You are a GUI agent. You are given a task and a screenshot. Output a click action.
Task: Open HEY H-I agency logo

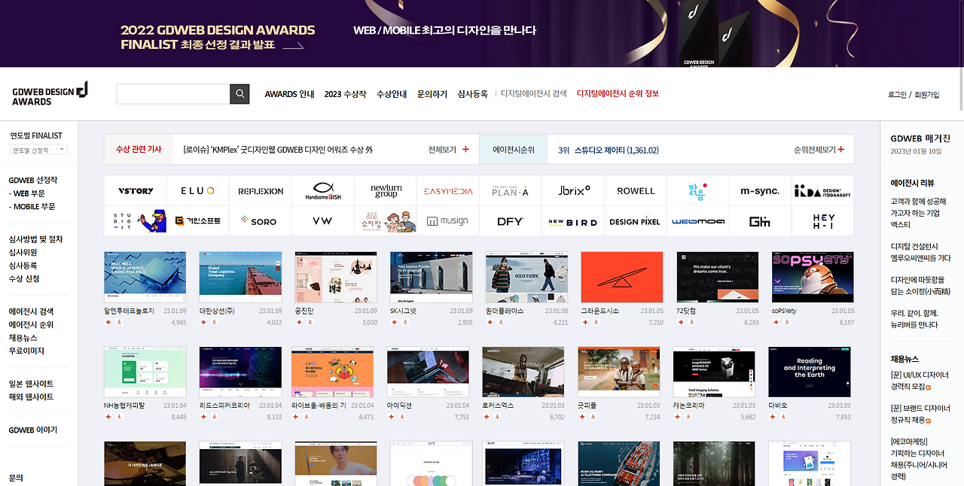822,221
